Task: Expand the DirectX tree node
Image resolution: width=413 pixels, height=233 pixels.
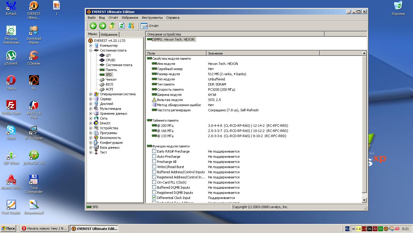Action: (90, 123)
